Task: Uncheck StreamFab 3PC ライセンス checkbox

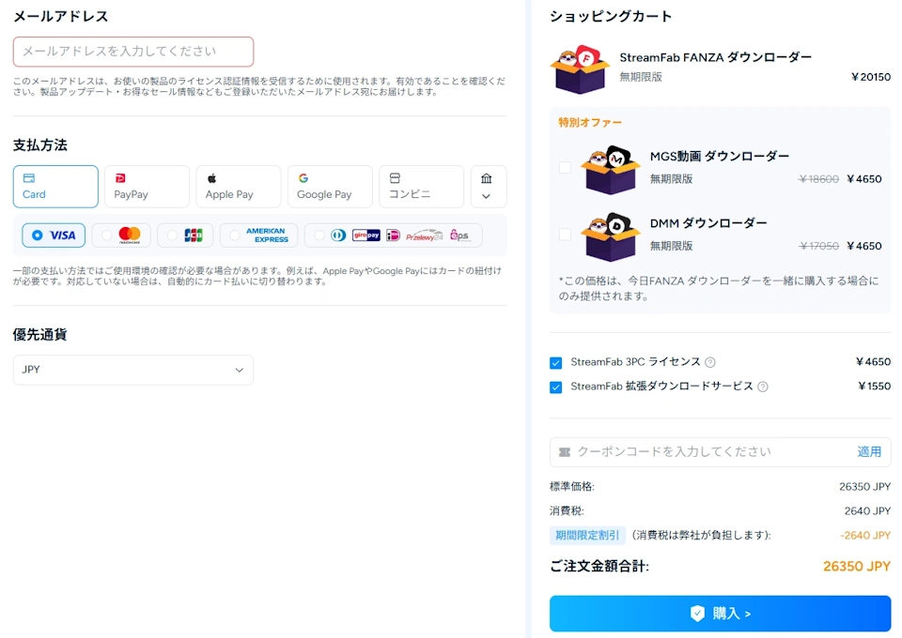Action: tap(555, 363)
